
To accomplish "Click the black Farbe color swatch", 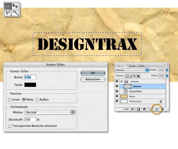I will pos(30,85).
